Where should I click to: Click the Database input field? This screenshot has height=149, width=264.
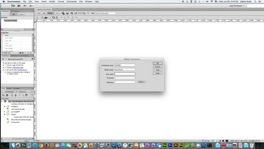pyautogui.click(x=125, y=82)
